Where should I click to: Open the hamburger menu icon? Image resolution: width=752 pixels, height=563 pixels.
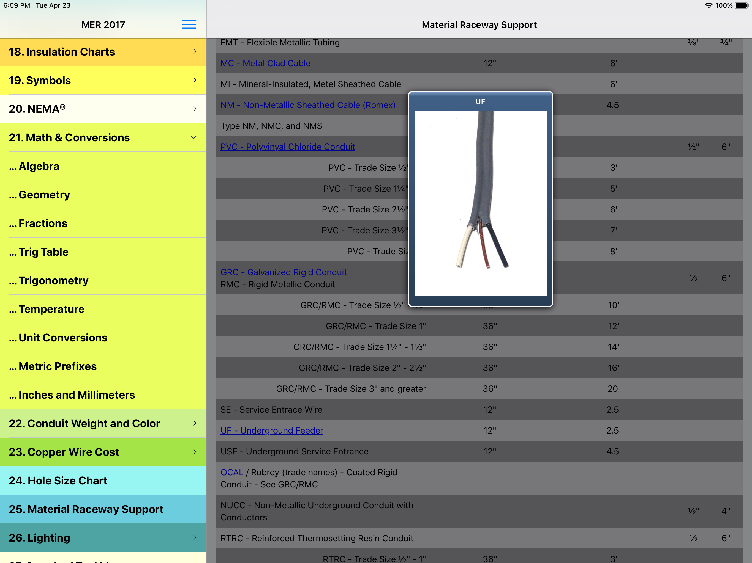[x=189, y=24]
